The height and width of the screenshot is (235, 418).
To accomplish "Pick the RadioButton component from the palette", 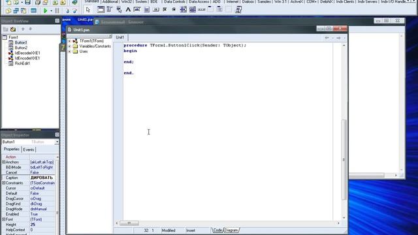I will (174, 10).
